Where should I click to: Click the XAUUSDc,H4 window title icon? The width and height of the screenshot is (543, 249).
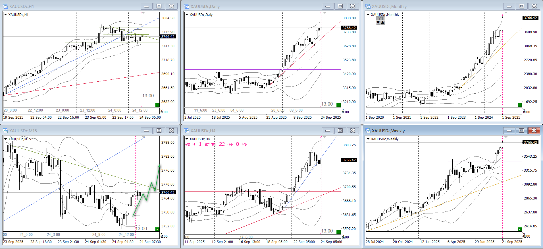pos(187,131)
